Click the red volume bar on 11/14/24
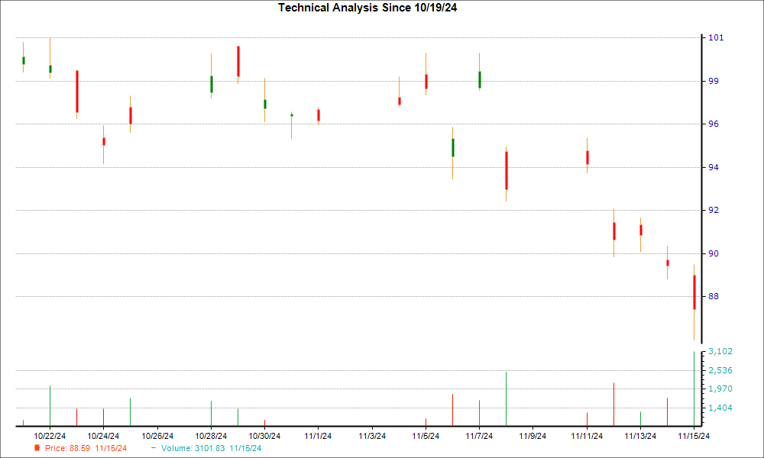The image size is (764, 458). tap(667, 412)
